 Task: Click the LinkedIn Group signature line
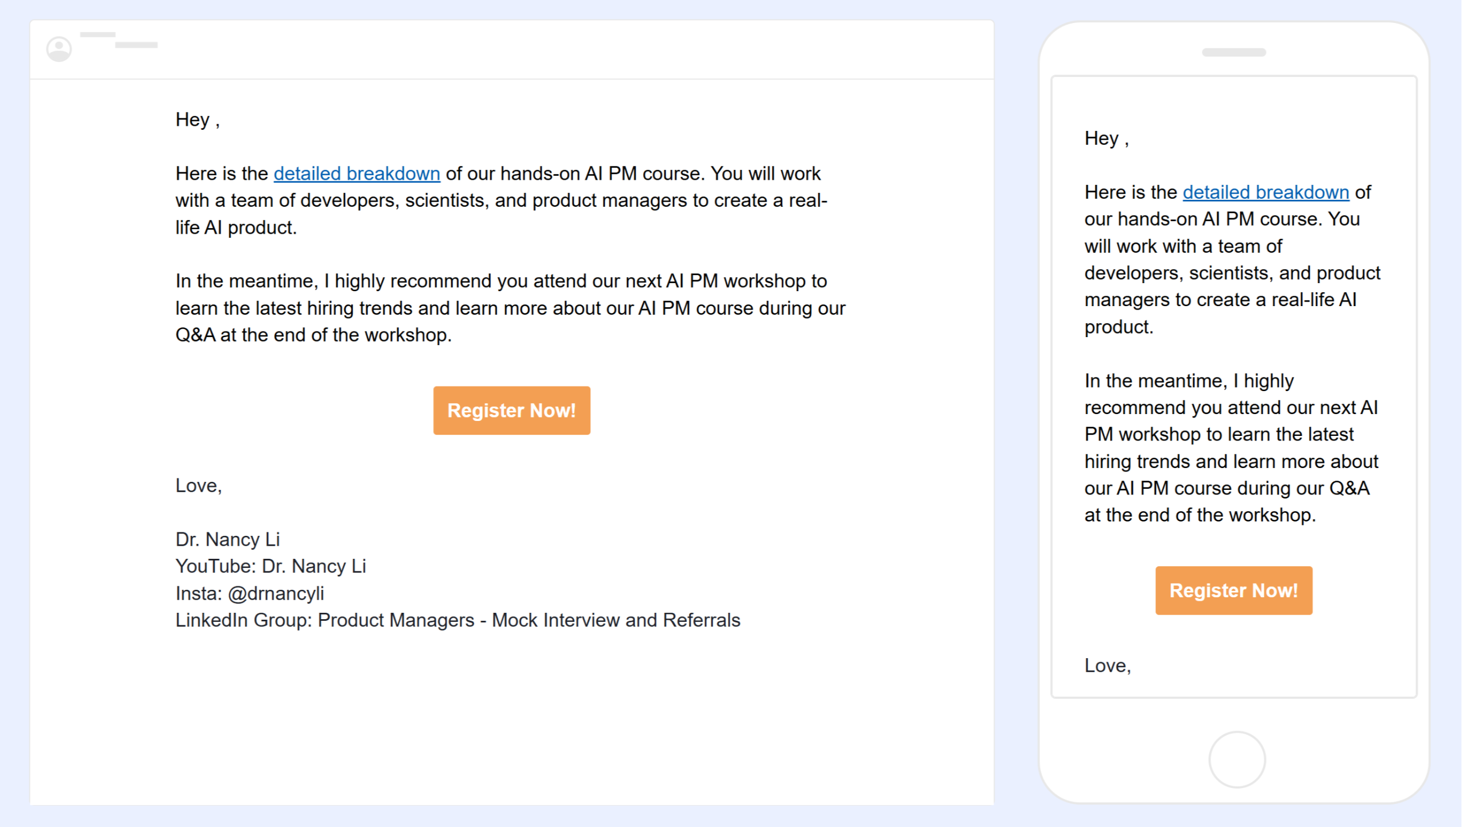(x=458, y=620)
